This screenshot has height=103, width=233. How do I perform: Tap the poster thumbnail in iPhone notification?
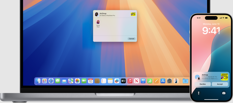point(224,77)
